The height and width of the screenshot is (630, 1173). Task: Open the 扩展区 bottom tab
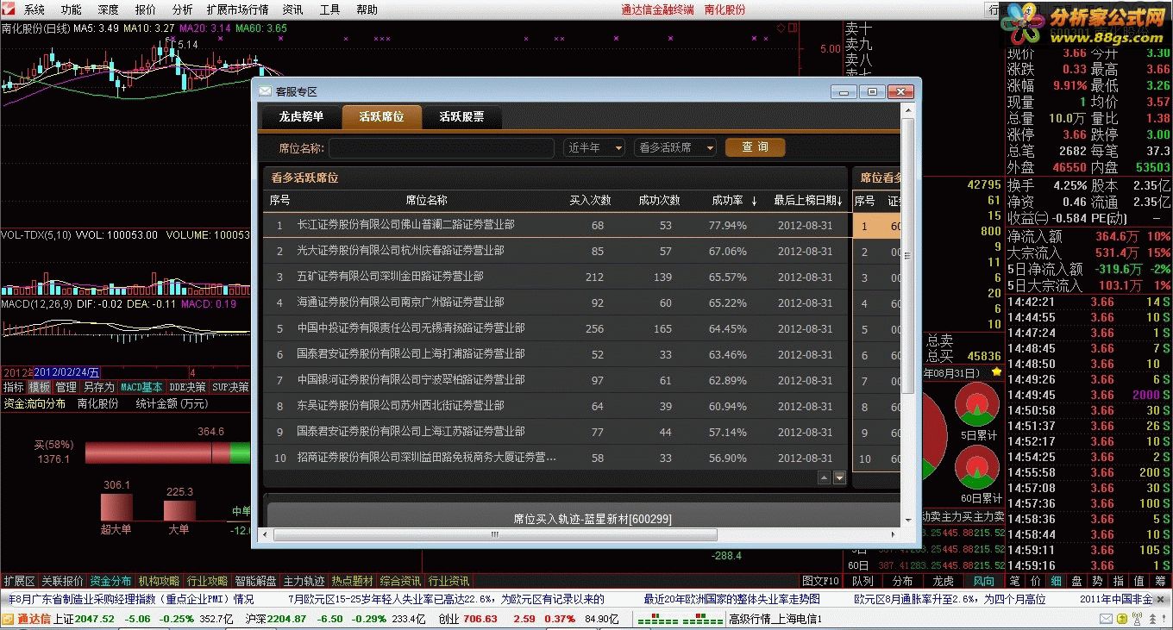point(20,581)
